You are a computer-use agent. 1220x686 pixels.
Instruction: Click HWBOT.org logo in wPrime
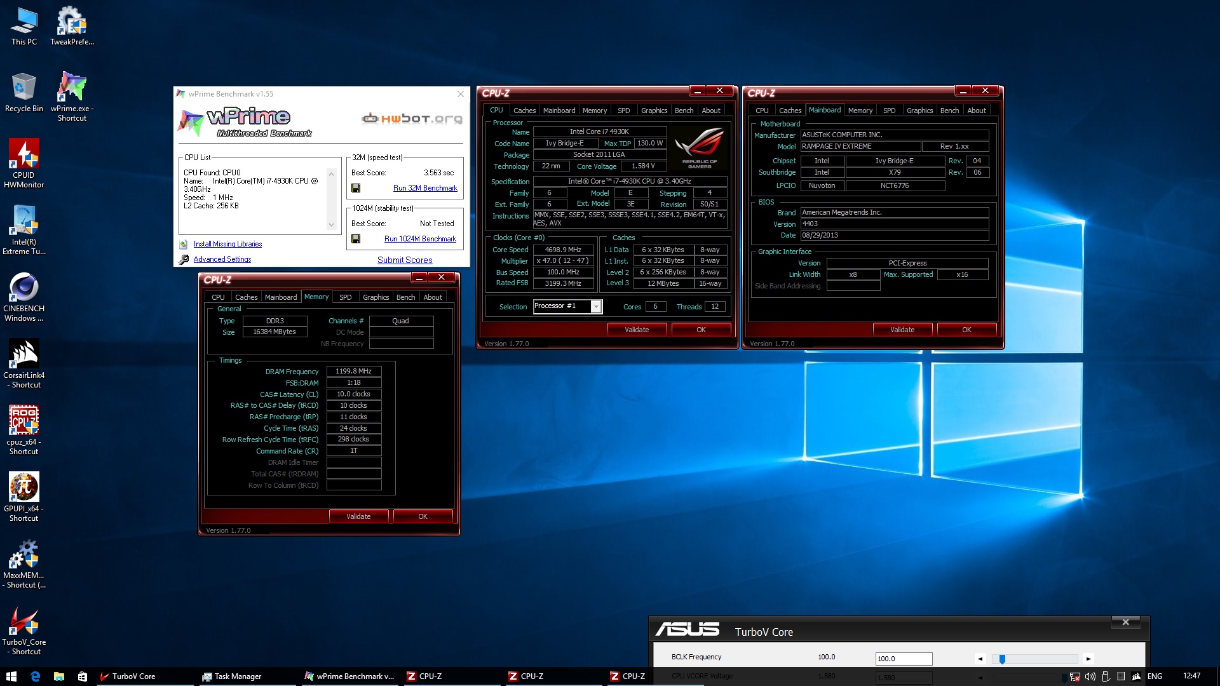click(412, 118)
